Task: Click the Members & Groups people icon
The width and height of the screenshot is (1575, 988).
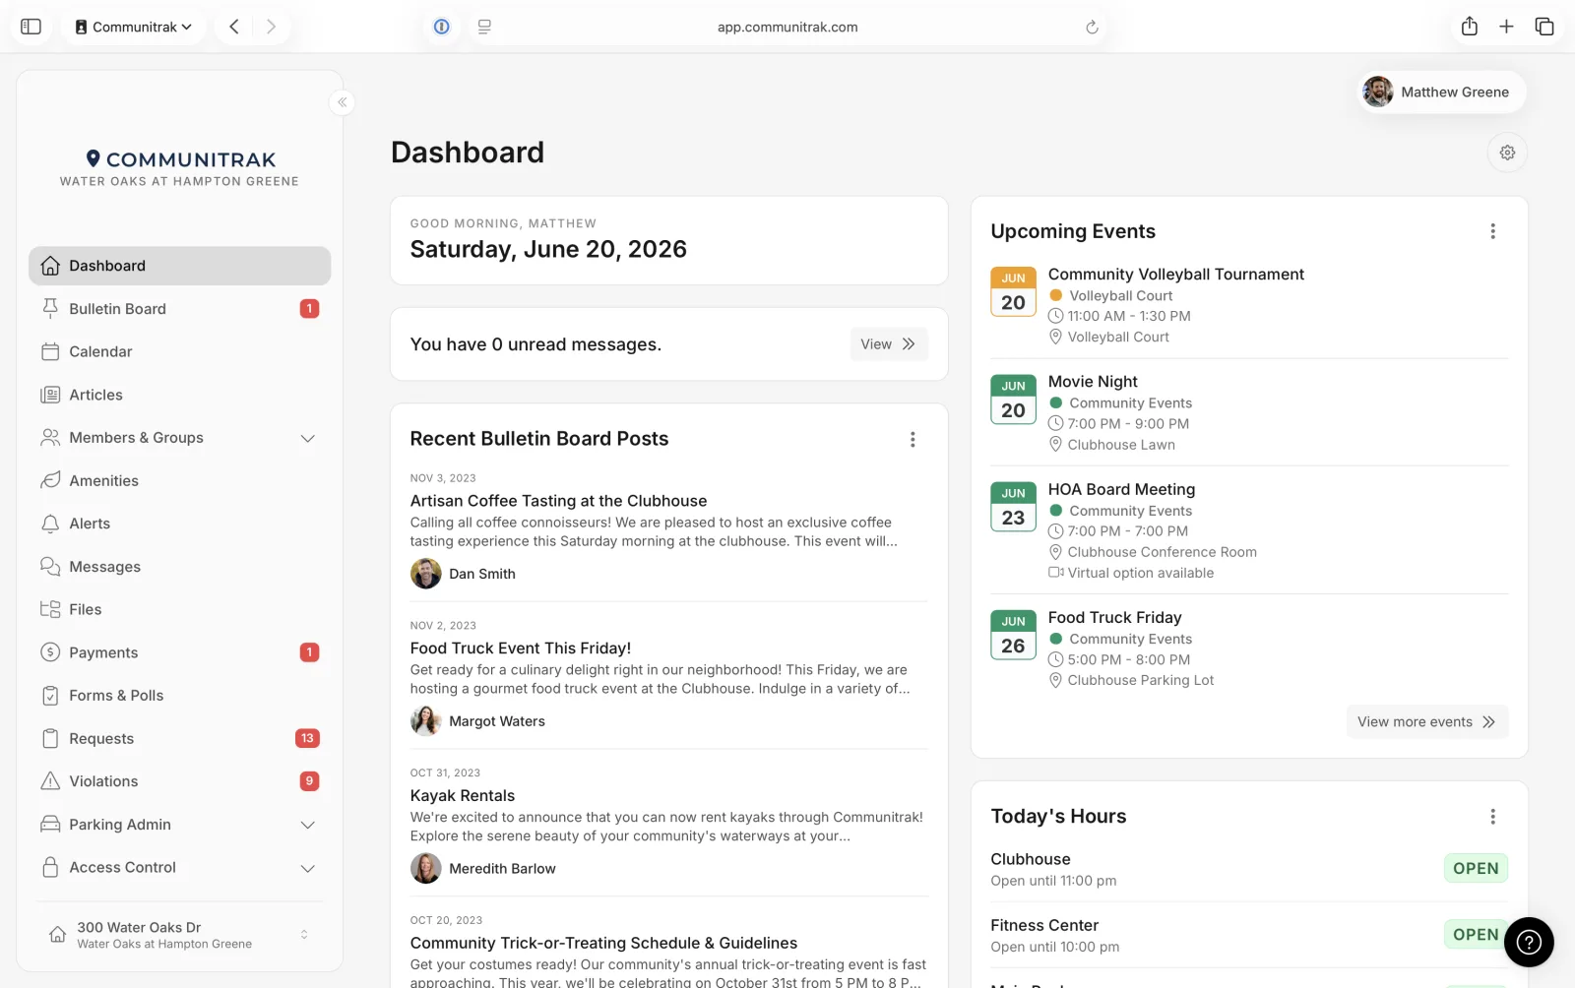Action: (x=50, y=437)
